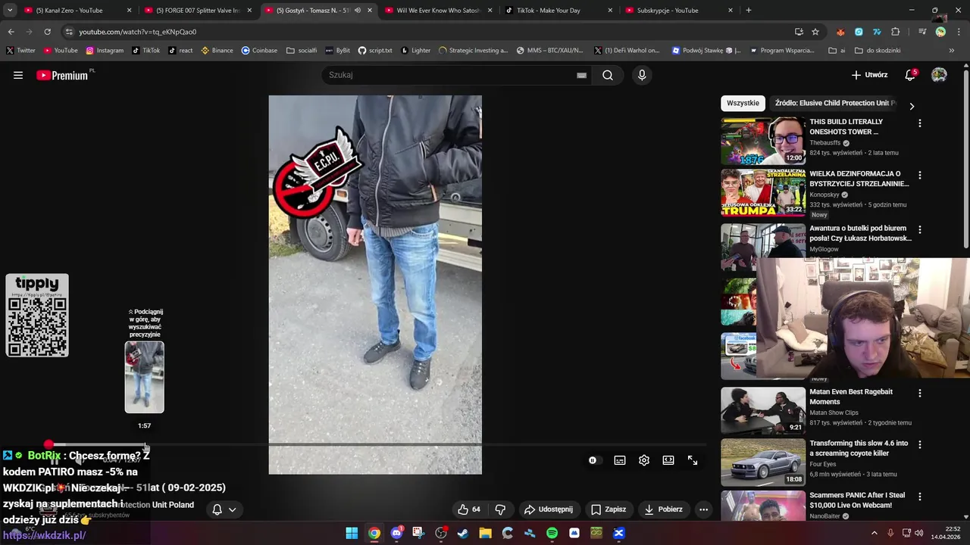Open socialfi bookmarks folder
This screenshot has width=970, height=545.
click(x=302, y=51)
